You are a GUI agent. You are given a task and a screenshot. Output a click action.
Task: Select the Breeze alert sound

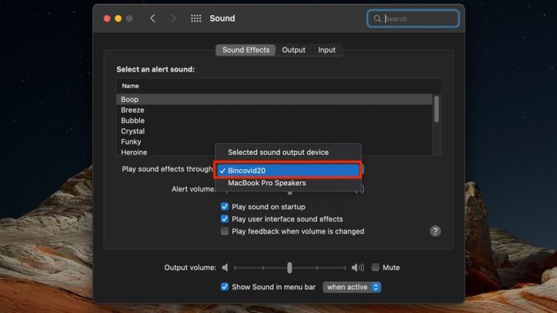[x=275, y=110]
